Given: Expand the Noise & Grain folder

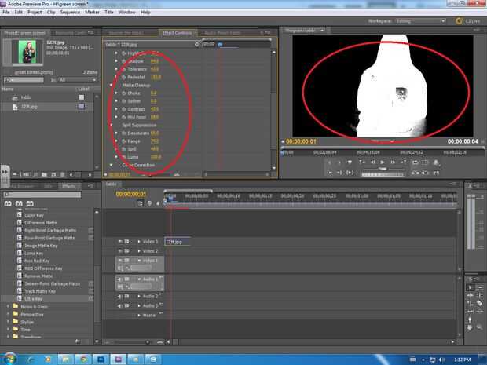Looking at the screenshot, I should (9, 307).
